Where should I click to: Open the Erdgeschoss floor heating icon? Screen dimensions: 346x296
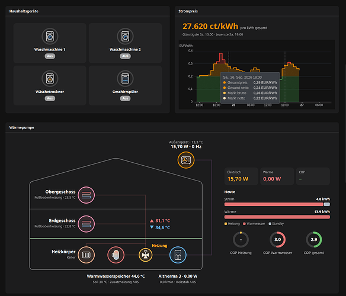click(x=86, y=224)
